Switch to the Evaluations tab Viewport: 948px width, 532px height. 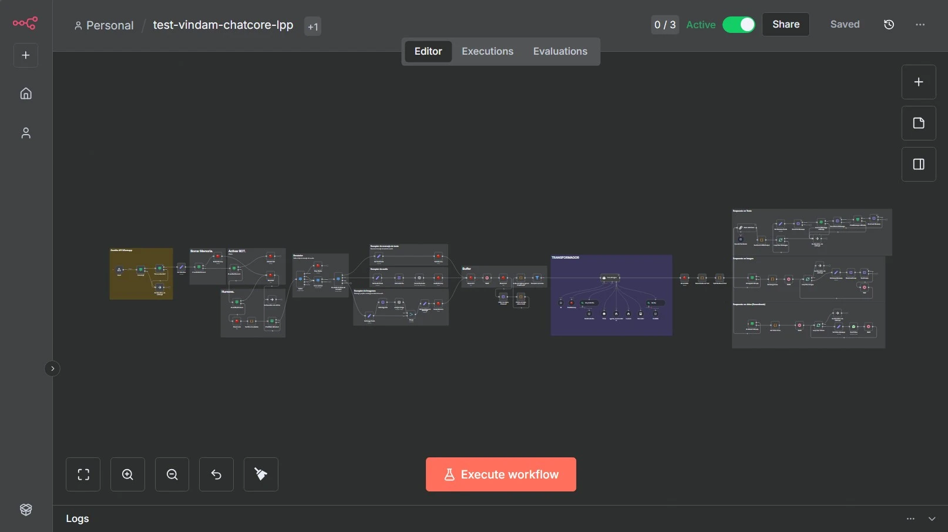click(x=560, y=51)
